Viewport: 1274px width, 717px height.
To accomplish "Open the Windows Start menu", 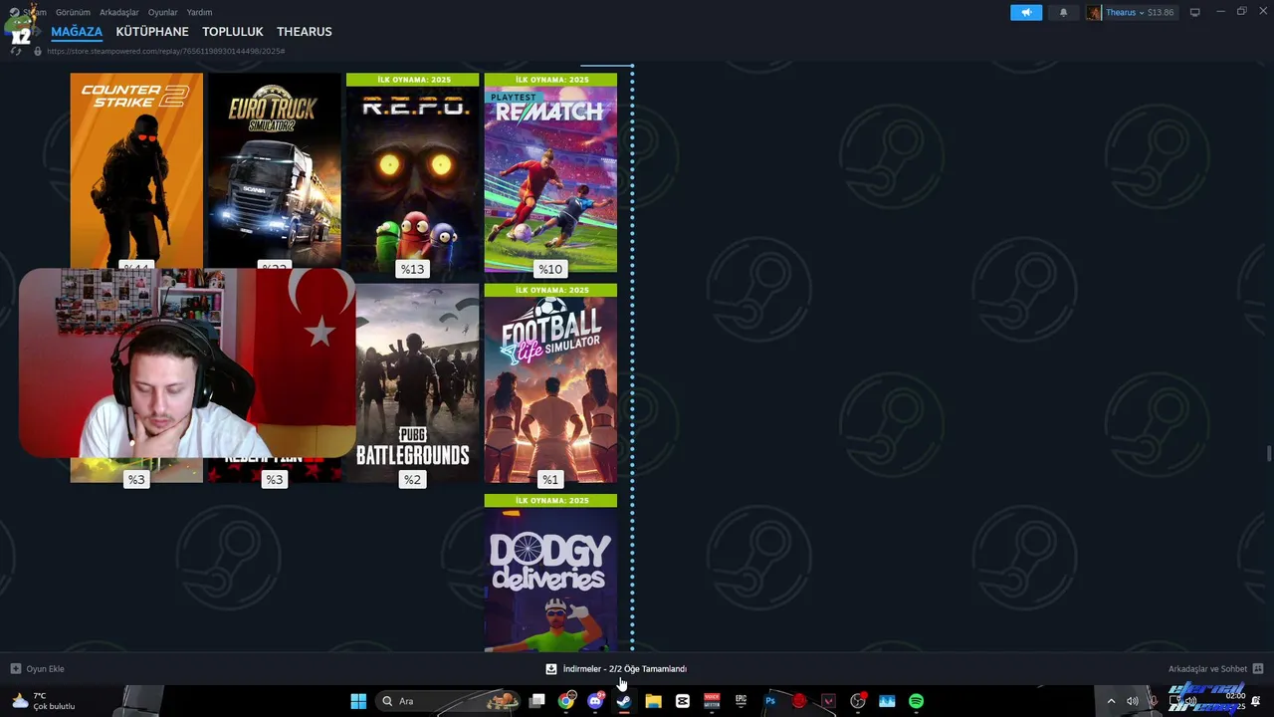I will (x=358, y=701).
